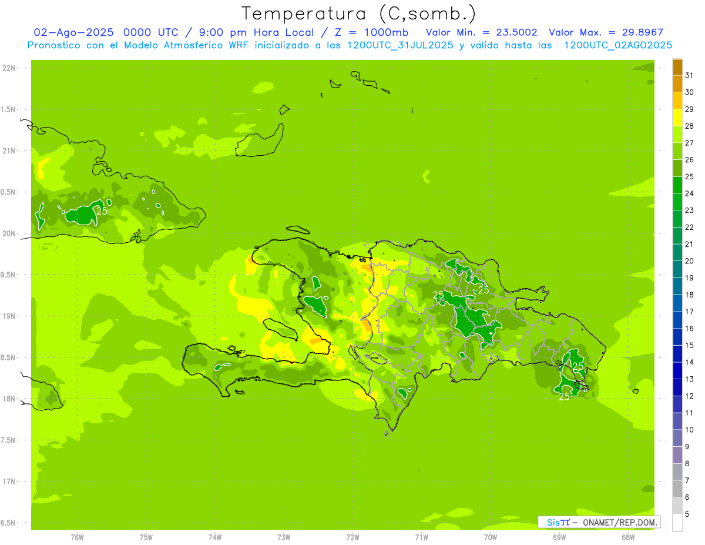Click the '15' value on the color legend
The width and height of the screenshot is (705, 545).
tap(689, 345)
